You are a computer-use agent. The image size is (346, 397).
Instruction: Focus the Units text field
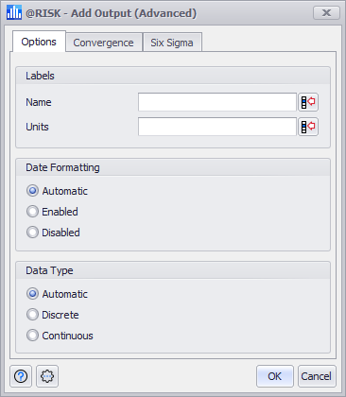click(217, 127)
